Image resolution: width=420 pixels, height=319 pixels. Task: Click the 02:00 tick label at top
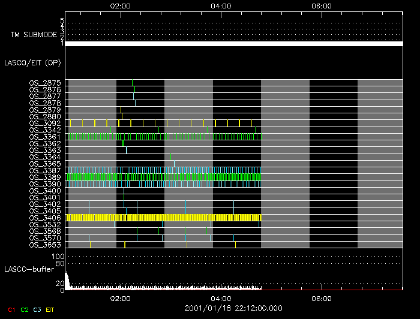tap(121, 5)
